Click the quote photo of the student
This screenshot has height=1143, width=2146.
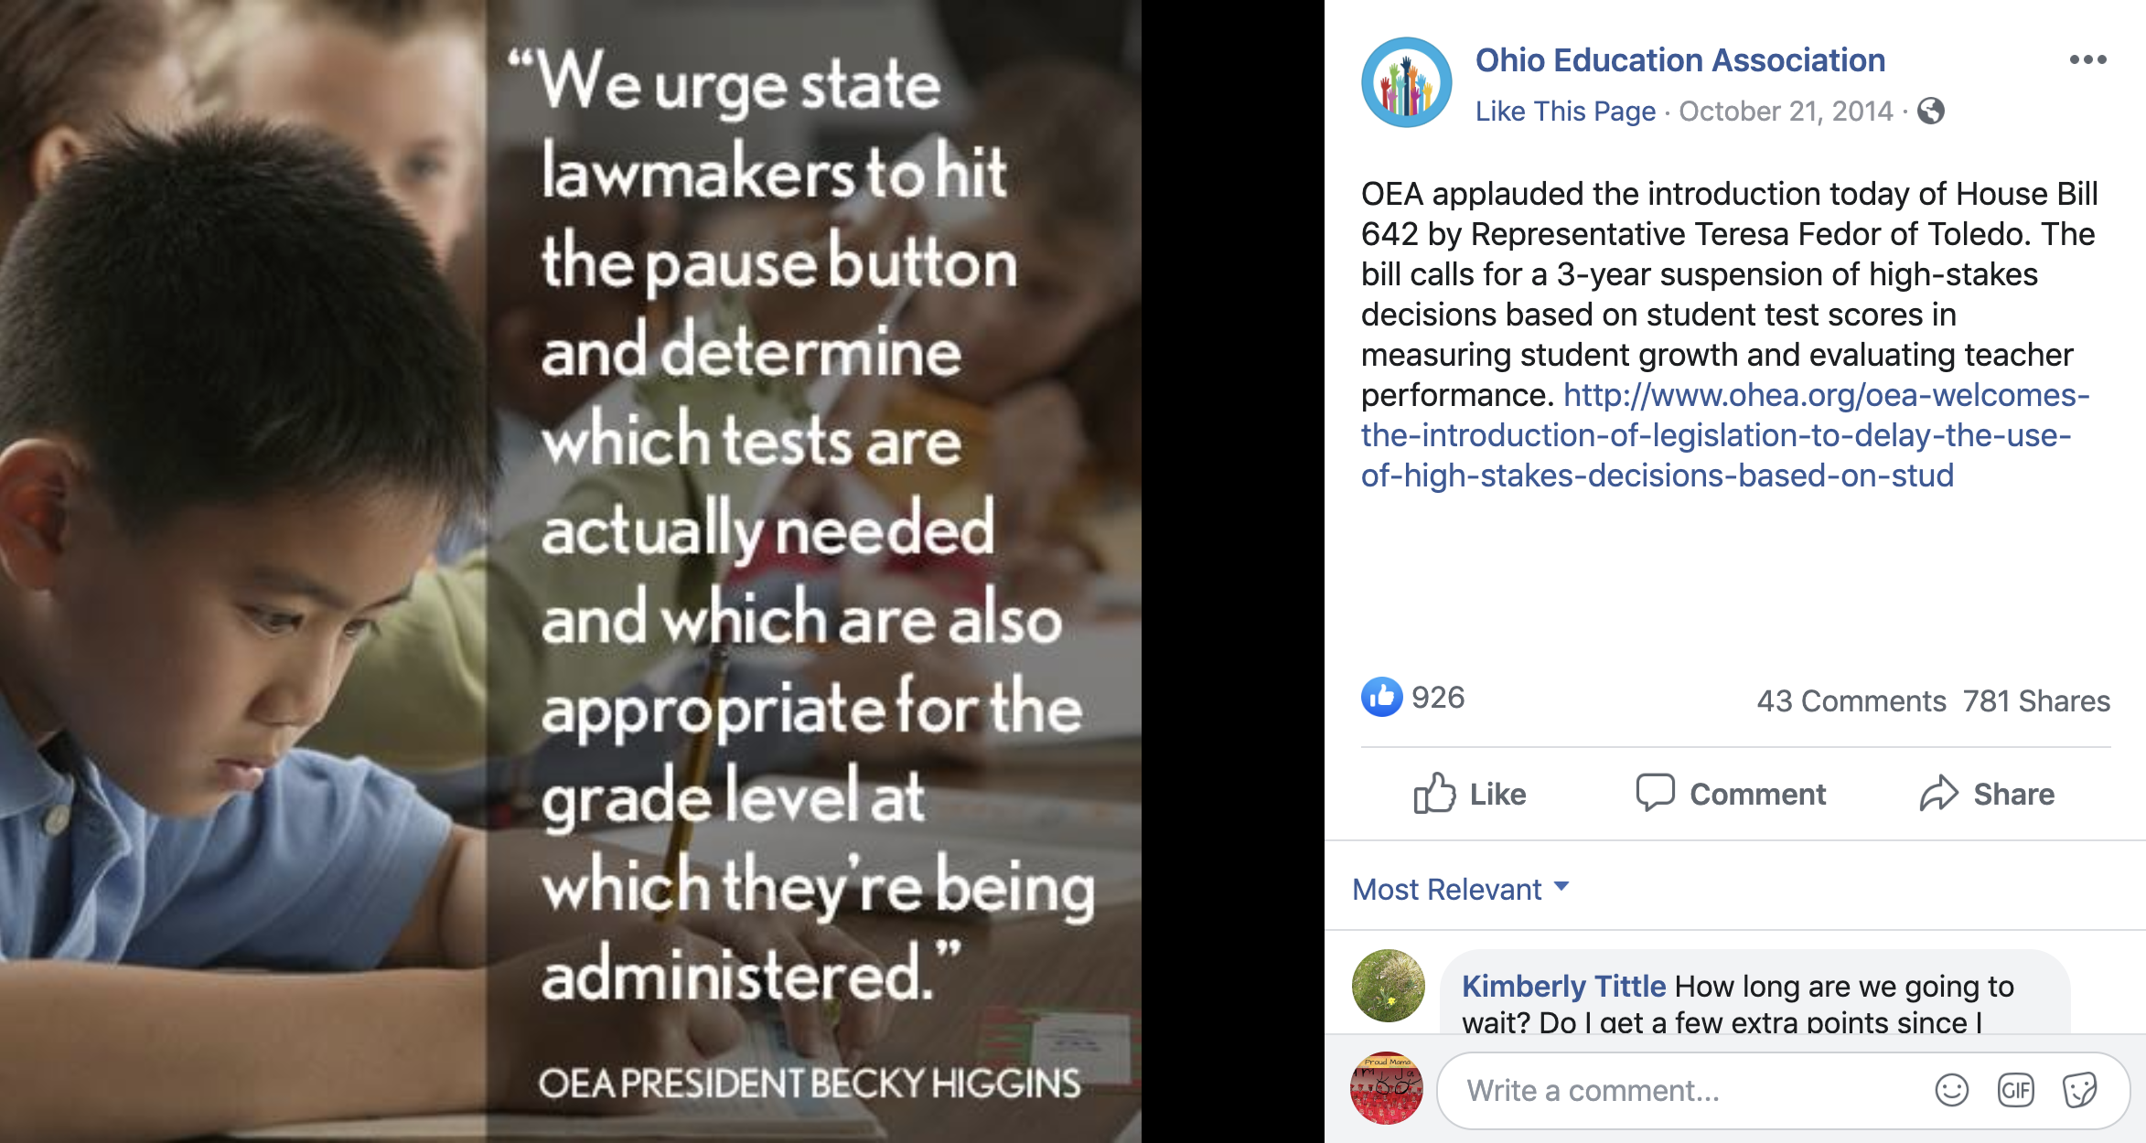point(571,571)
